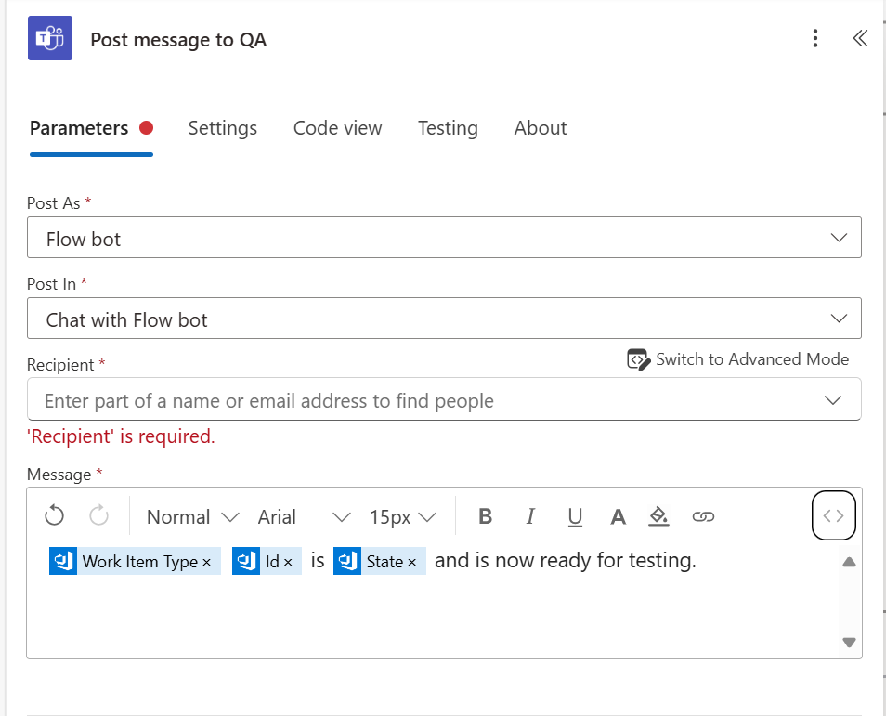Click the message editor scroll down arrow
The height and width of the screenshot is (716, 886).
pyautogui.click(x=849, y=642)
